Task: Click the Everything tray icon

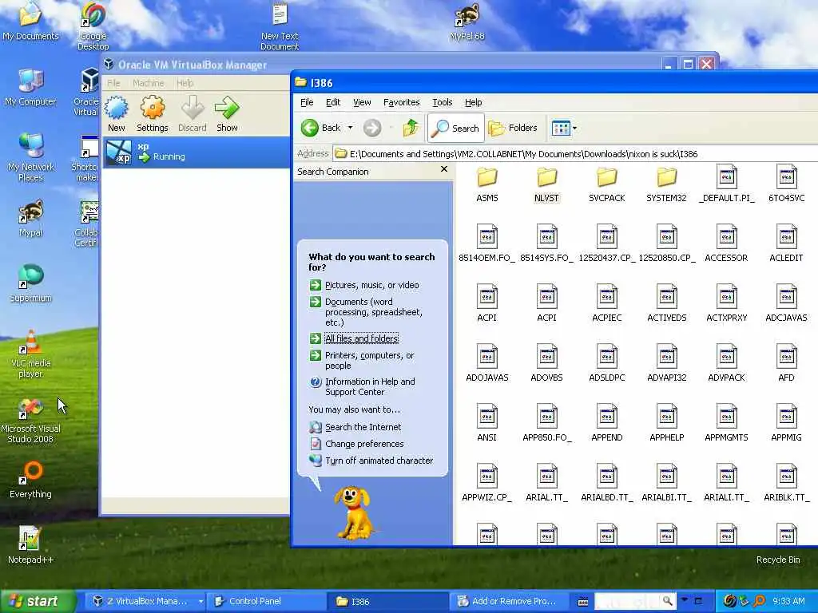Action: tap(759, 601)
